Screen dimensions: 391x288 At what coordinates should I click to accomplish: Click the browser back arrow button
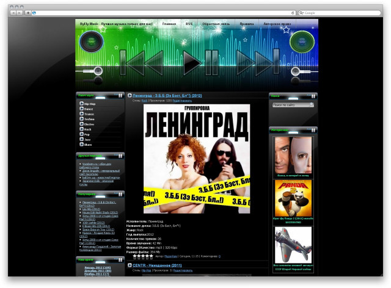tap(13, 12)
